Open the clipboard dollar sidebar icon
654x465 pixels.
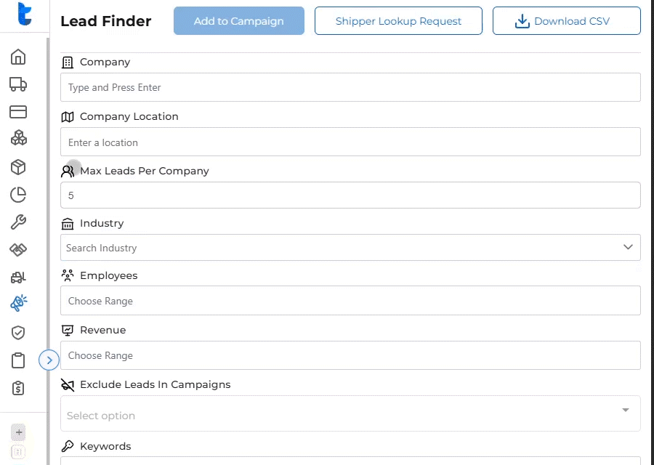pyautogui.click(x=18, y=388)
